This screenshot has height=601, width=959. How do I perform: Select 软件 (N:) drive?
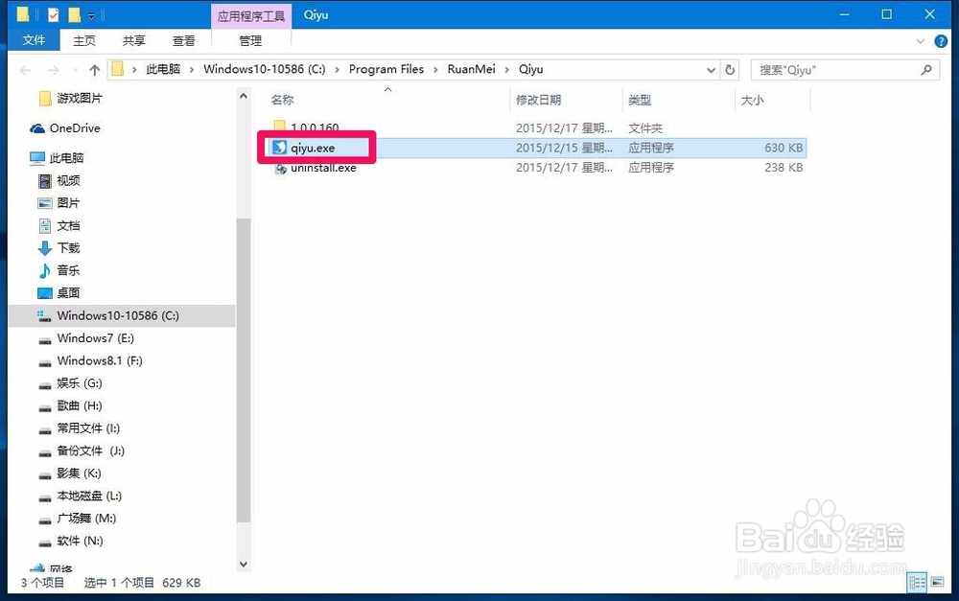click(x=81, y=541)
